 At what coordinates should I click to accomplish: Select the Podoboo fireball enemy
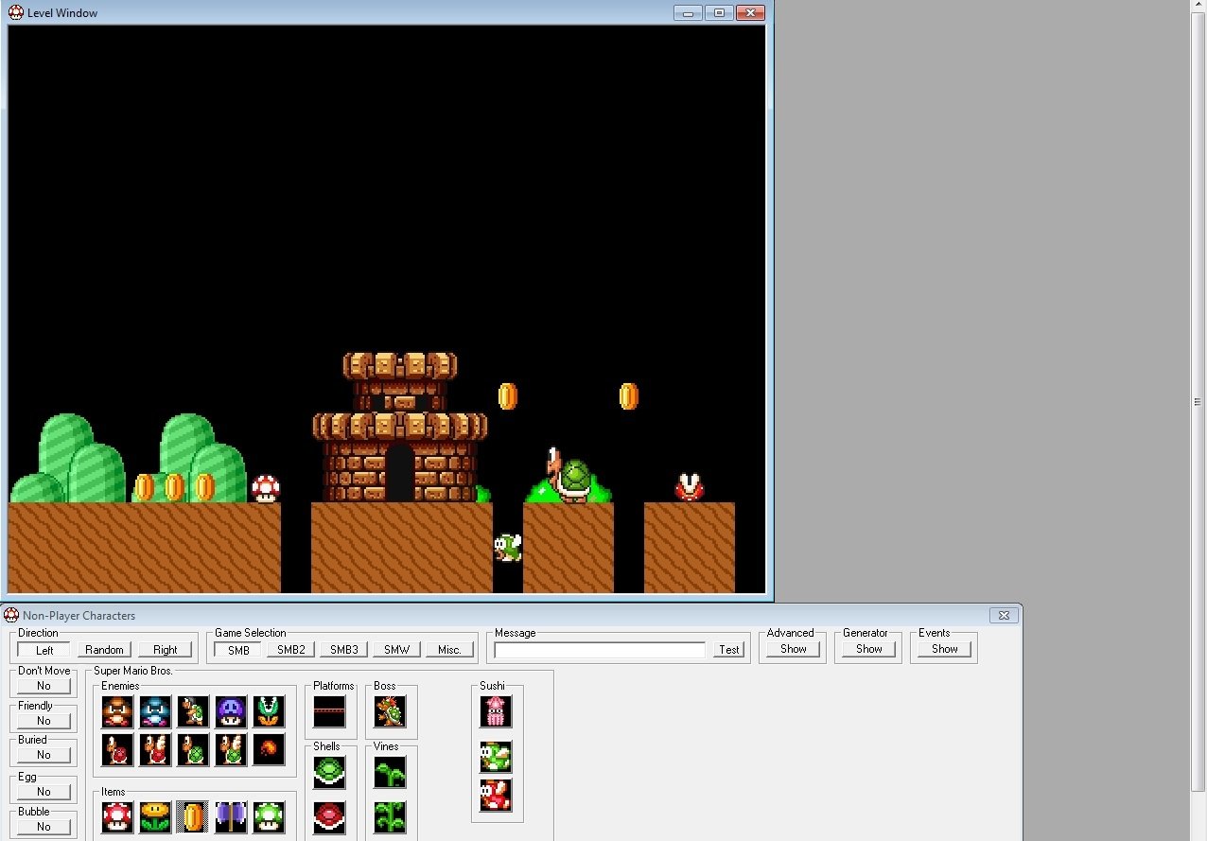(x=269, y=749)
